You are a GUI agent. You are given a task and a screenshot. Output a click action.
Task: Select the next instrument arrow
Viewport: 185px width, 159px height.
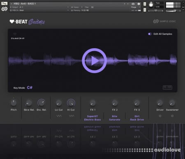tap(128, 4)
